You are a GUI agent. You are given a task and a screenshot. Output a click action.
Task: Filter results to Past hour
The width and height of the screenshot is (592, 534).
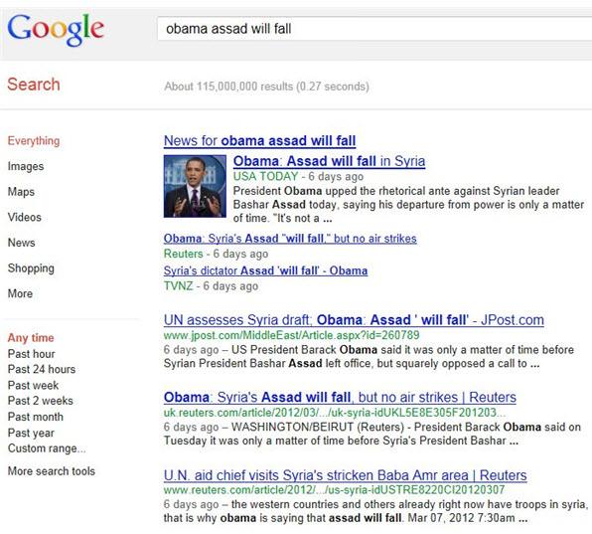tap(32, 354)
